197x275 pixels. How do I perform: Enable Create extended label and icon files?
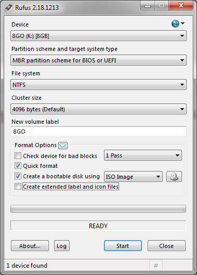(18, 187)
